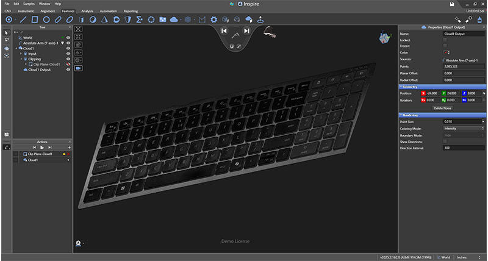This screenshot has height=261, width=488.
Task: Show the hidden Clip Plane-Cloud1
Action: (68, 64)
